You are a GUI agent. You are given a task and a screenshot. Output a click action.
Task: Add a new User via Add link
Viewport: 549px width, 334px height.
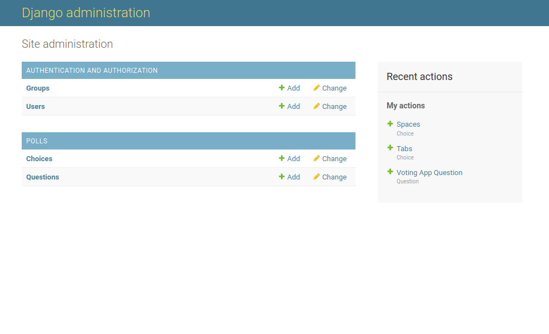pos(293,106)
